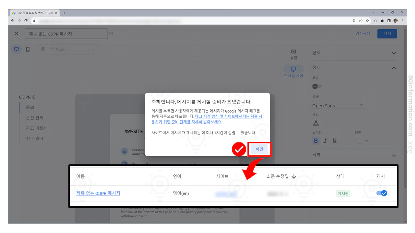Click the message title input field
This screenshot has width=415, height=233.
click(66, 33)
